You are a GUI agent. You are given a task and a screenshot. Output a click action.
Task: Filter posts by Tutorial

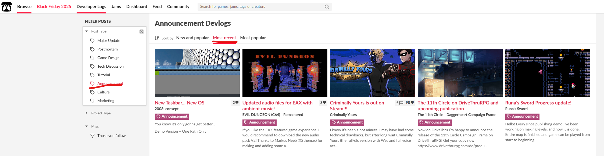click(x=103, y=75)
